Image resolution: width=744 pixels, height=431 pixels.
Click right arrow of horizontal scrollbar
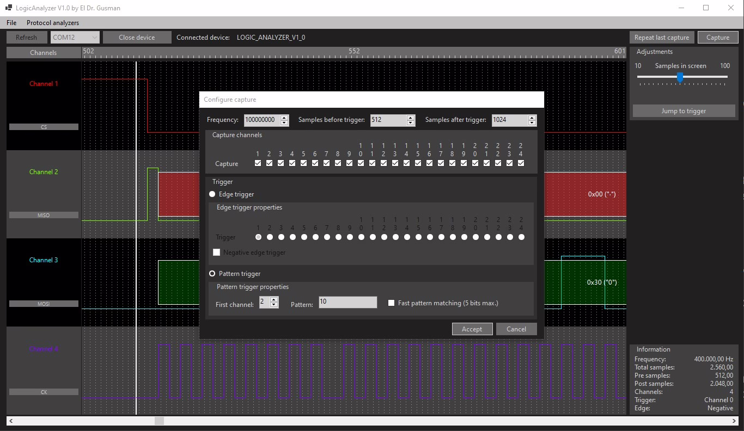(734, 421)
